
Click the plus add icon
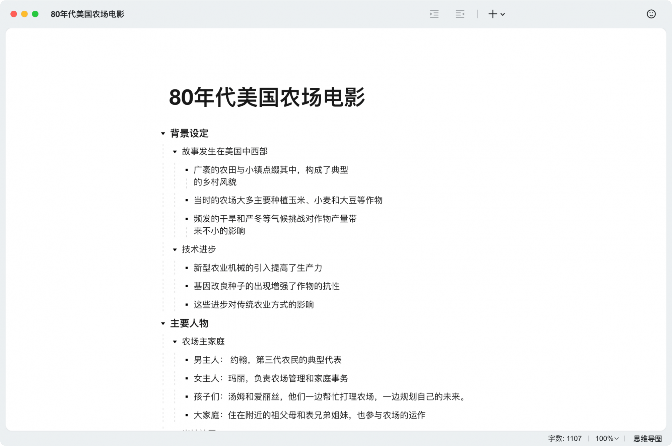click(492, 14)
